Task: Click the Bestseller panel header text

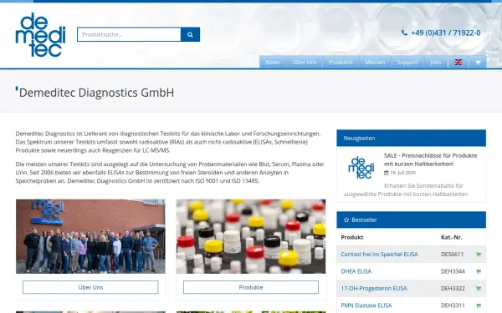Action: (364, 220)
